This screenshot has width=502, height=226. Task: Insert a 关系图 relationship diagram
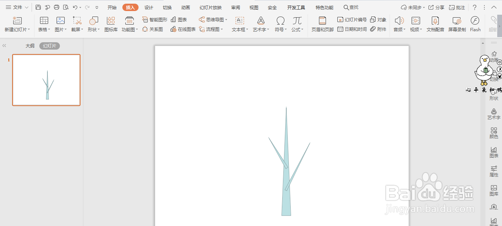(x=153, y=29)
